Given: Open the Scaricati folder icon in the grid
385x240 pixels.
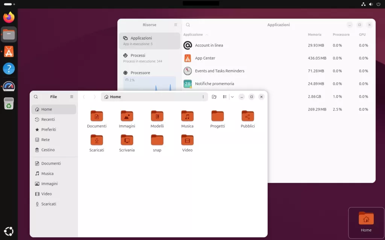Looking at the screenshot, I should (97, 140).
